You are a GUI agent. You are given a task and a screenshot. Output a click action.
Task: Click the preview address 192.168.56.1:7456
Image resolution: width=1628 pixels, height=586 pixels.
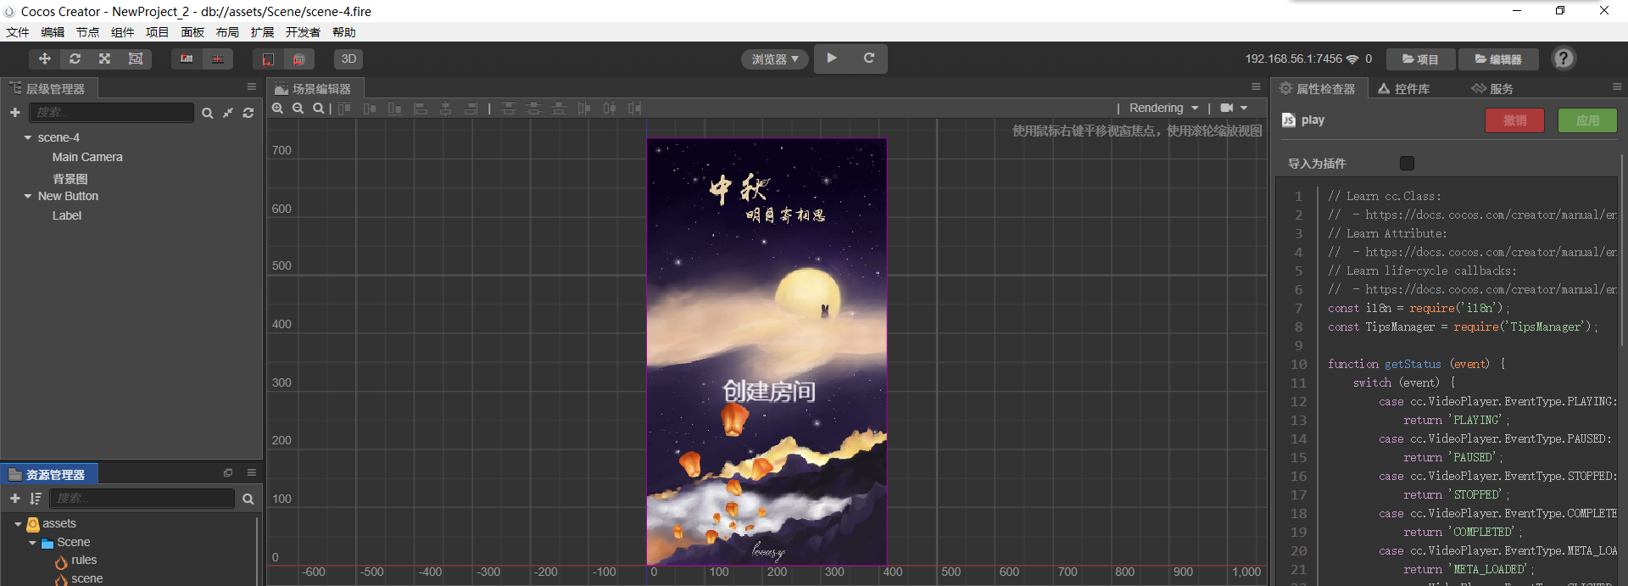coord(1293,59)
